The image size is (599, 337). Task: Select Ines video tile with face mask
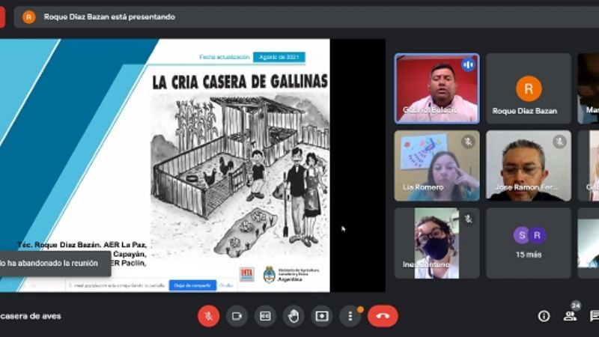(437, 243)
